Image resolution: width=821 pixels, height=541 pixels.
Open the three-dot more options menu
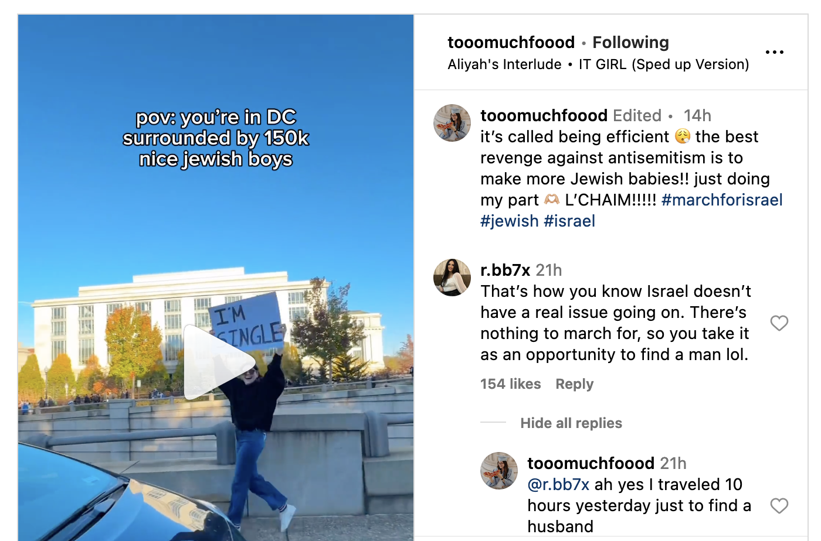774,52
